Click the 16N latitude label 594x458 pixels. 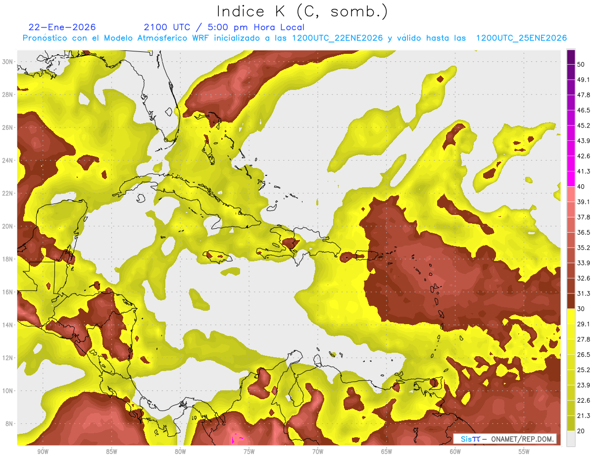pos(7,292)
